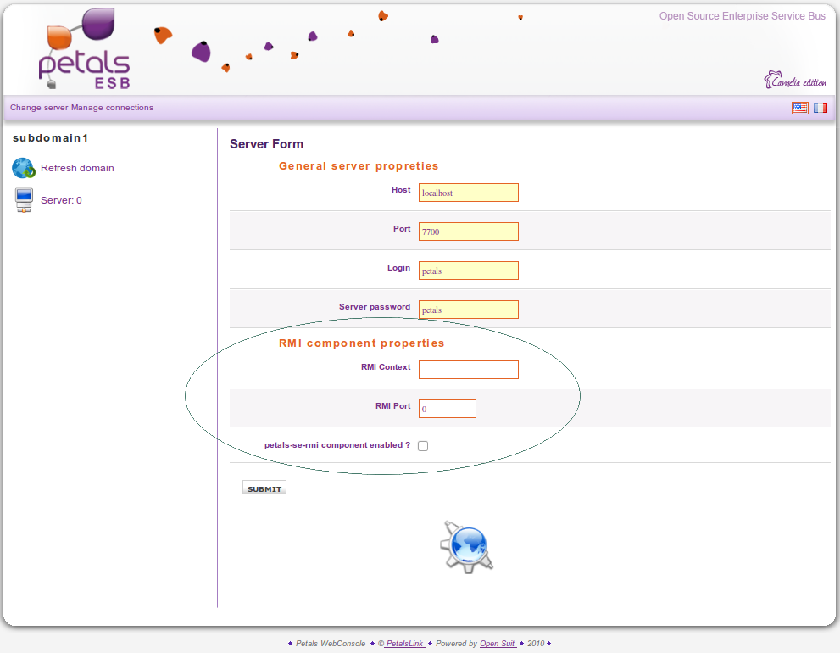840x653 pixels.
Task: Click into the Login field
Action: point(468,271)
